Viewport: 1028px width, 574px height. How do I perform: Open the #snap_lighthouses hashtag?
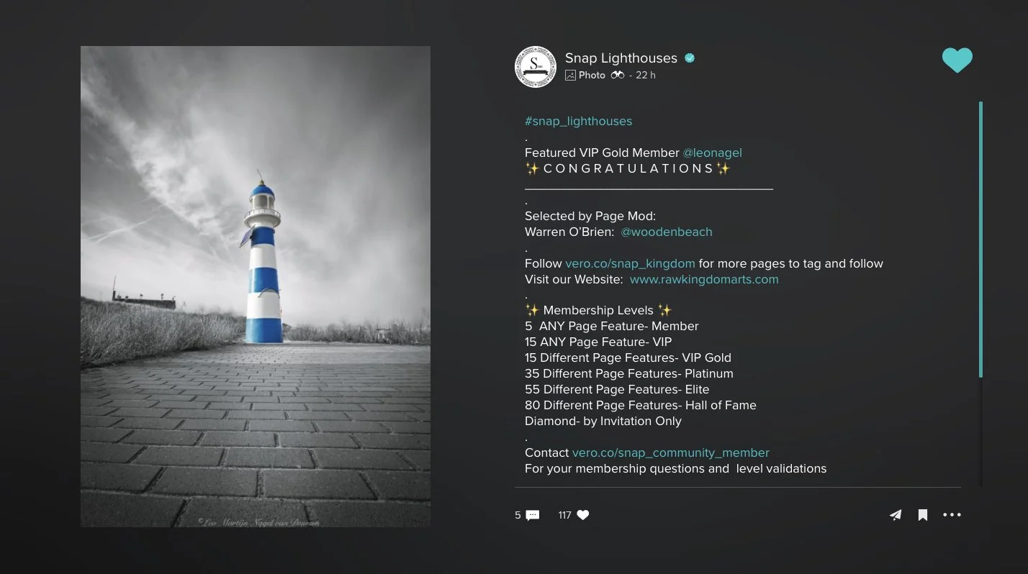[579, 121]
